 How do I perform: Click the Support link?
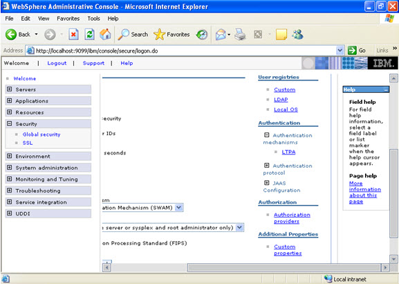point(93,63)
